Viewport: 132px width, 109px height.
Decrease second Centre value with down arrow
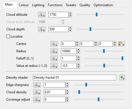click(x=96, y=45)
